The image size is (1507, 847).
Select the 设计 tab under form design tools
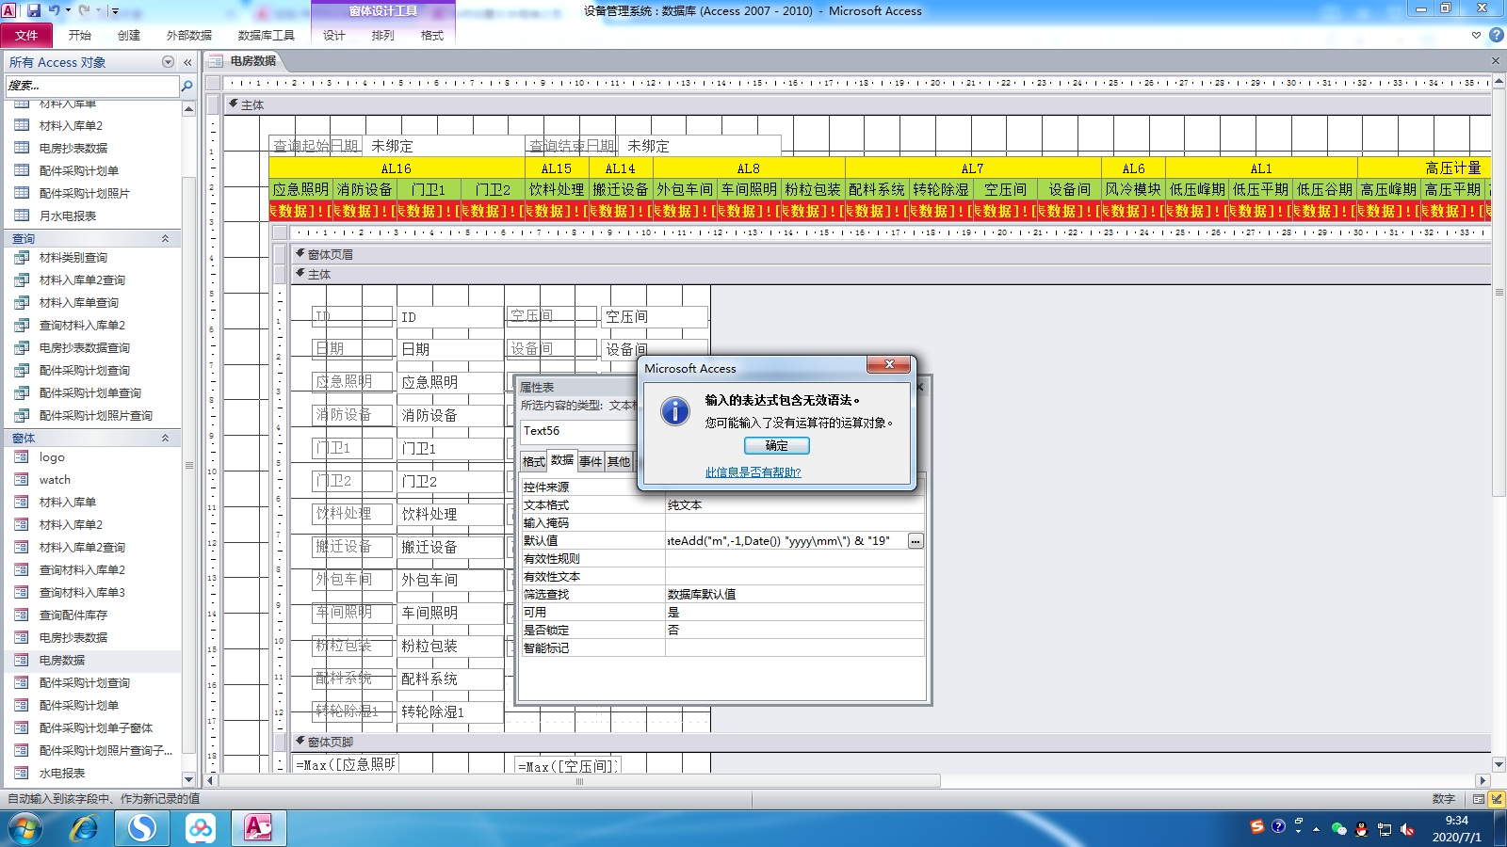(x=334, y=35)
